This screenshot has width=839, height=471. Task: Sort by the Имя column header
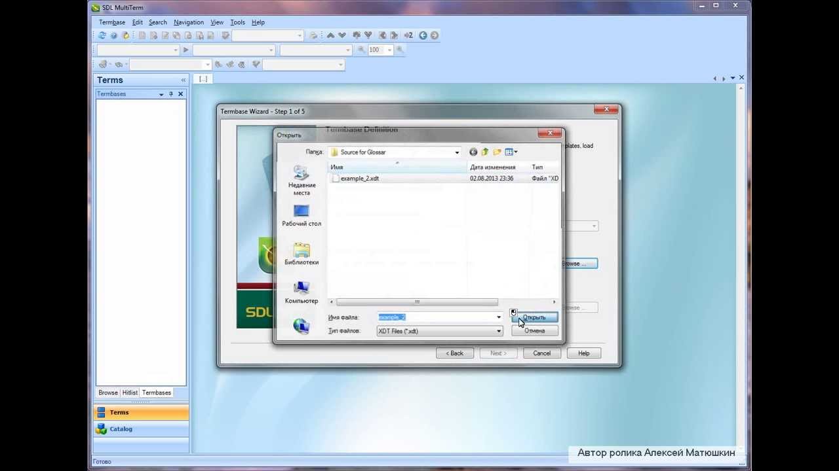pyautogui.click(x=397, y=167)
